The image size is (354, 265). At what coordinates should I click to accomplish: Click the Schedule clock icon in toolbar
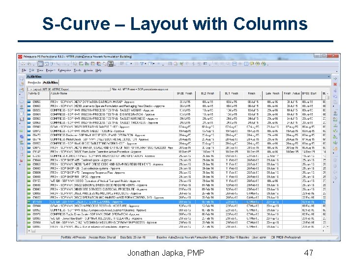(x=75, y=64)
